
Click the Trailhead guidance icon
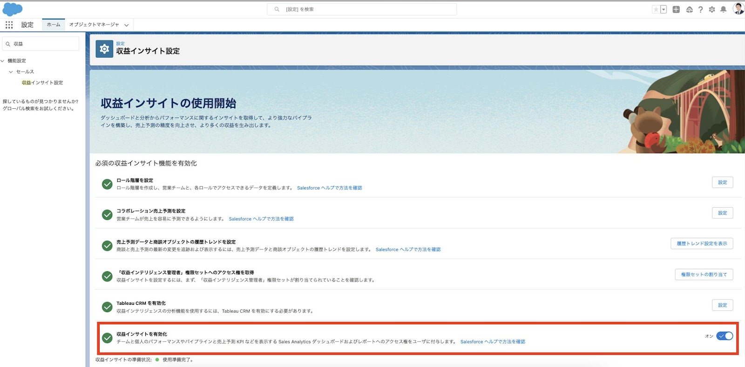tap(690, 9)
